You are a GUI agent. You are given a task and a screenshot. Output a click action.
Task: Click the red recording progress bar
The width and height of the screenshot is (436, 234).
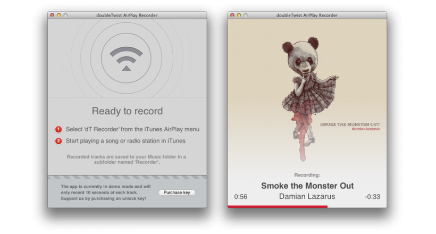pos(278,206)
